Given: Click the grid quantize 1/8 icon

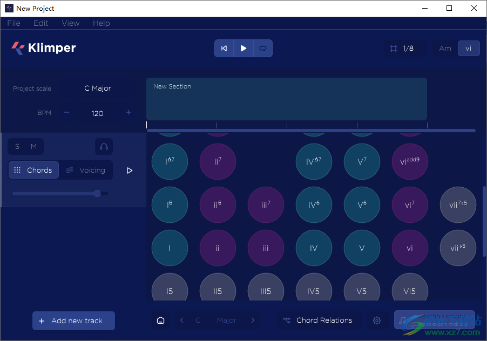Looking at the screenshot, I should [x=394, y=49].
